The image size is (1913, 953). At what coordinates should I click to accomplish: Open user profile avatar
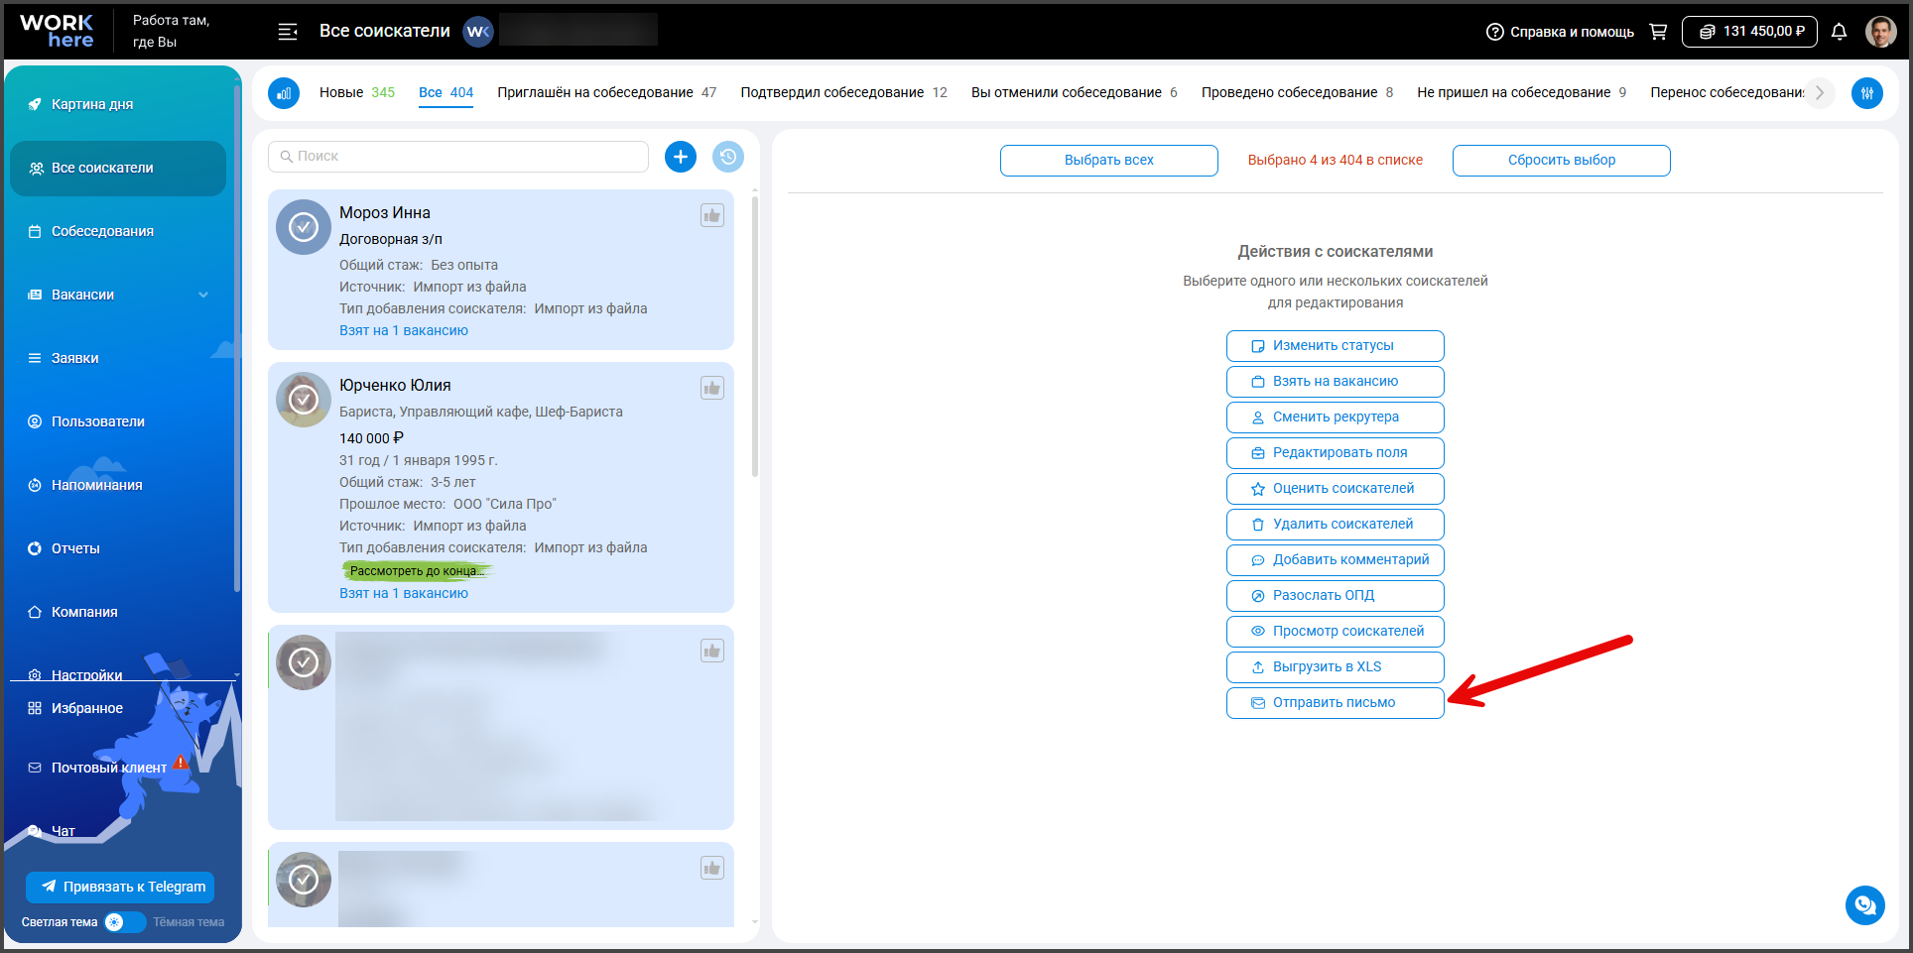(x=1880, y=32)
